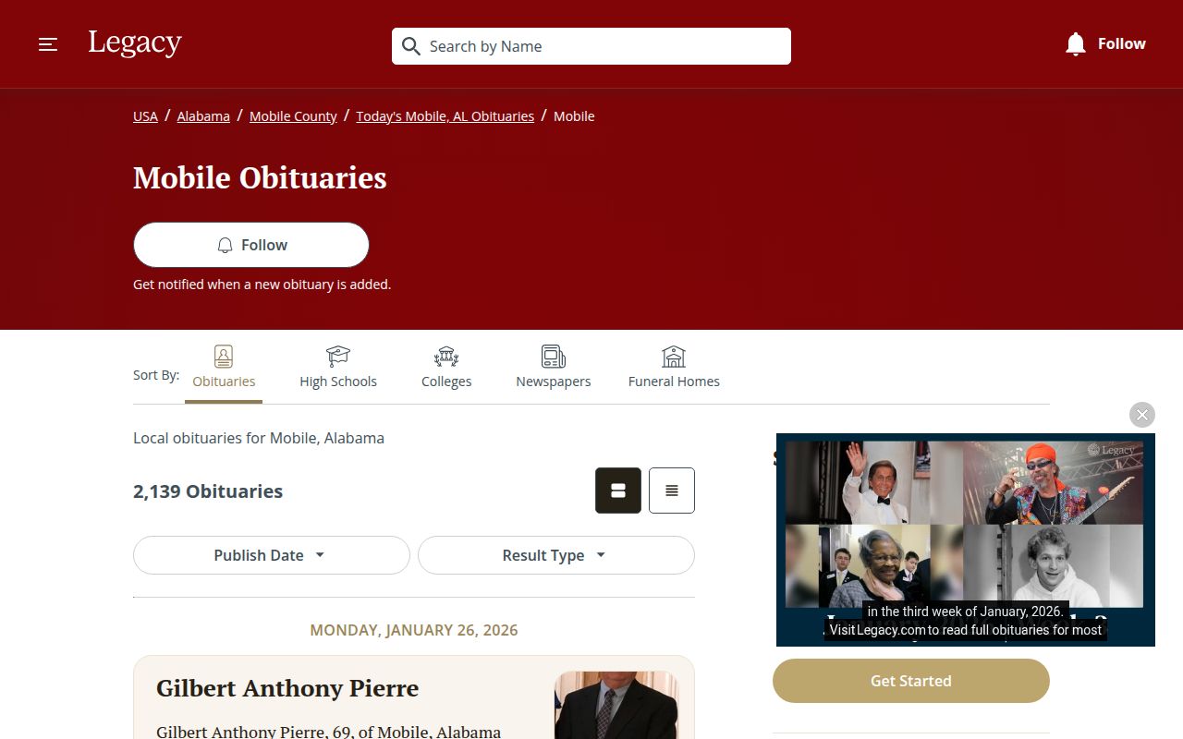Switch to compact list view layout

coord(672,491)
